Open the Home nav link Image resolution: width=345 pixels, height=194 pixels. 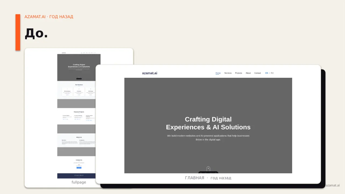(218, 73)
